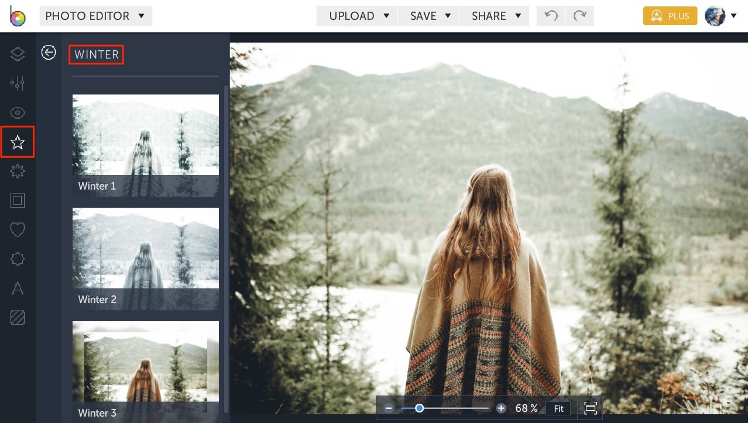Go back with the arrow in Winter panel
The height and width of the screenshot is (423, 748).
tap(49, 52)
